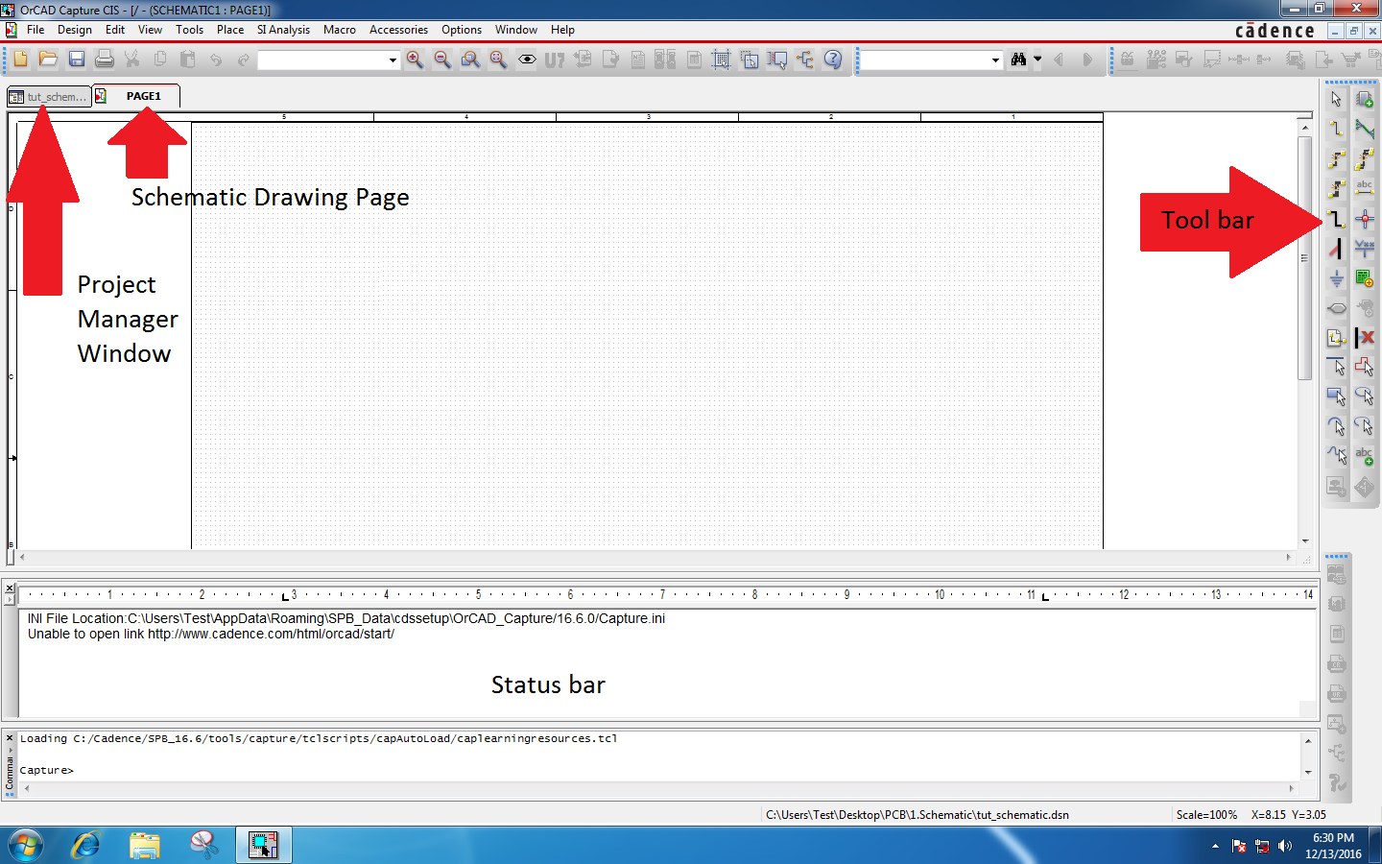Select the Place junction tool

pos(1366,219)
